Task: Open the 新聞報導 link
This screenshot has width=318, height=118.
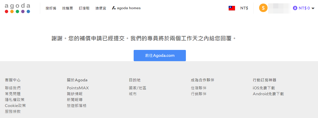Action: coord(75,100)
